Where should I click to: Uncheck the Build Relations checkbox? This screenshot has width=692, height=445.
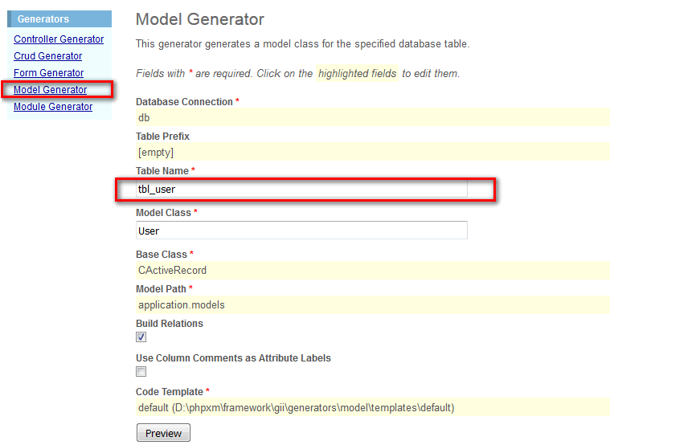141,337
